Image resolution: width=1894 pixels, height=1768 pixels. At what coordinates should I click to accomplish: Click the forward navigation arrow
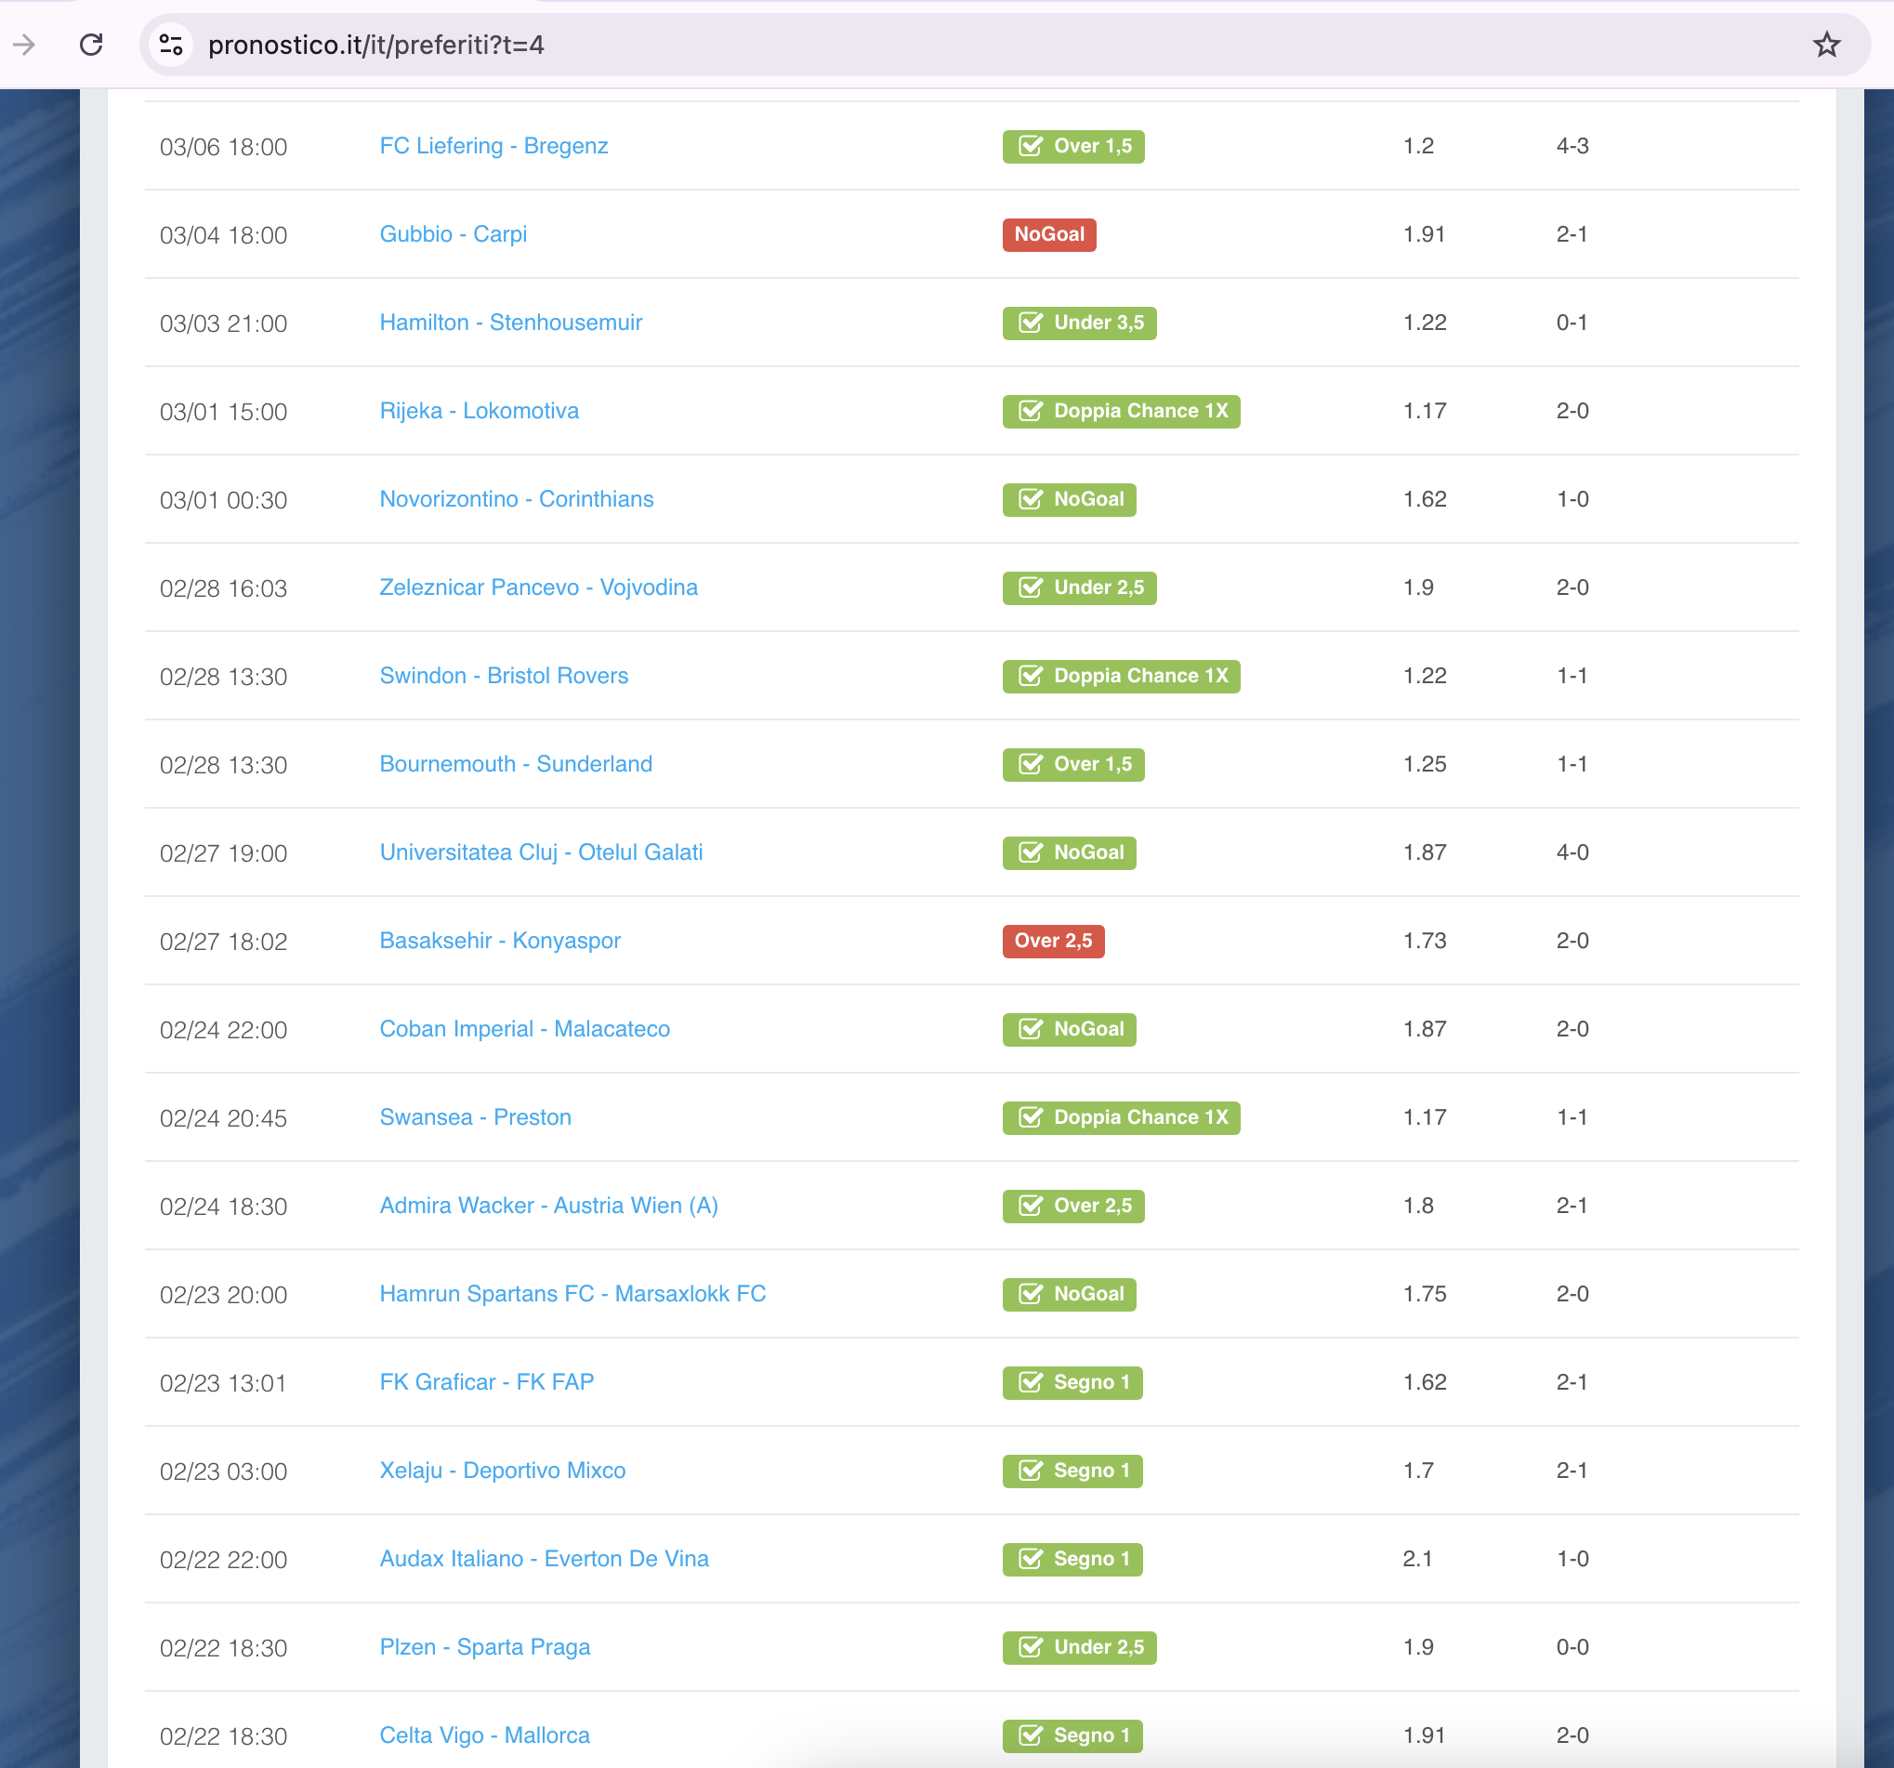coord(25,45)
